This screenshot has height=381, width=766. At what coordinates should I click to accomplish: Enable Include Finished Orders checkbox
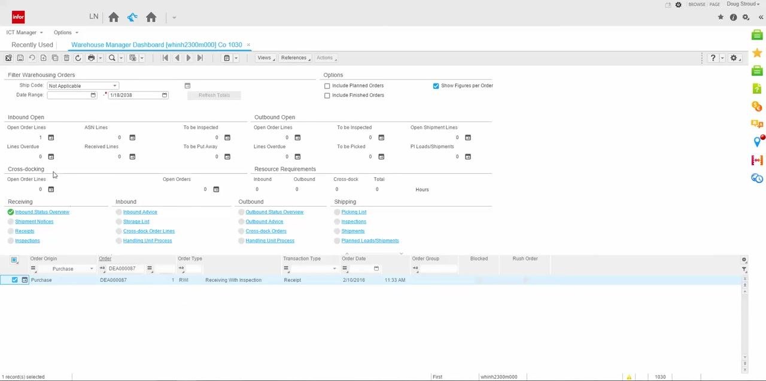[327, 95]
